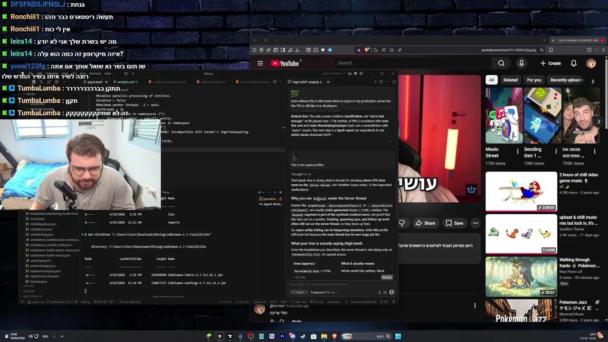This screenshot has width=608, height=342.
Task: Open the Help menu in the editor
Action: click(108, 74)
